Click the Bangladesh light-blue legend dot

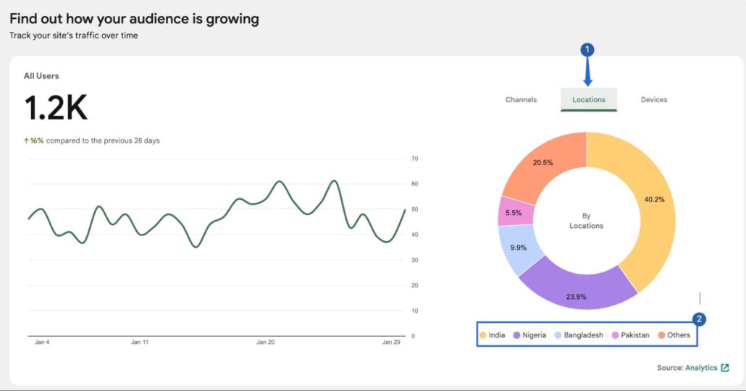pos(558,335)
